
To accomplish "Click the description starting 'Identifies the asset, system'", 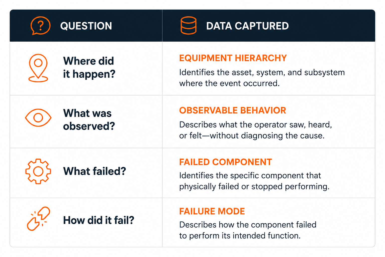I will (x=262, y=78).
